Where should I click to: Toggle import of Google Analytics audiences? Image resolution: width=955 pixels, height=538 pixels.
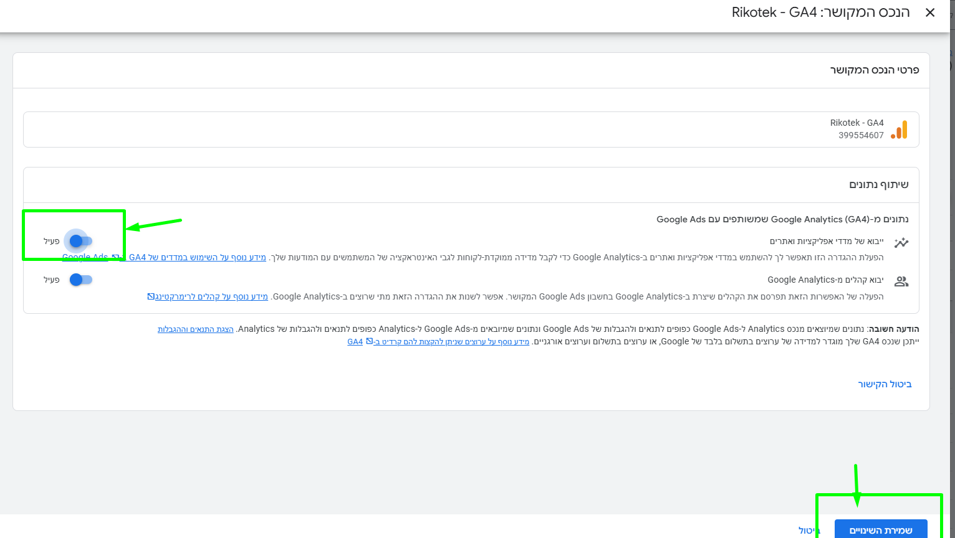pyautogui.click(x=81, y=280)
